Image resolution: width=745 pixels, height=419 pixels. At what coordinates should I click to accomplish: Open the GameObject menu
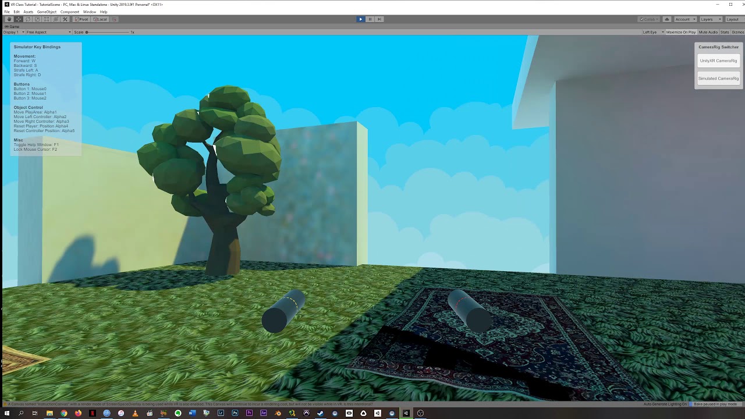pyautogui.click(x=47, y=12)
